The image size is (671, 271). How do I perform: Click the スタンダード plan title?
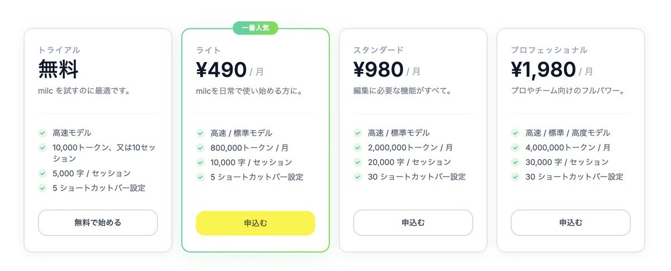coord(378,50)
